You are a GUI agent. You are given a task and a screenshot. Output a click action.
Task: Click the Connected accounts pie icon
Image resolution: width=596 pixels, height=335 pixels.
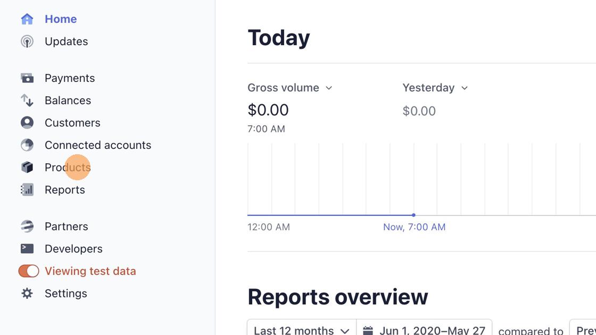(x=27, y=145)
